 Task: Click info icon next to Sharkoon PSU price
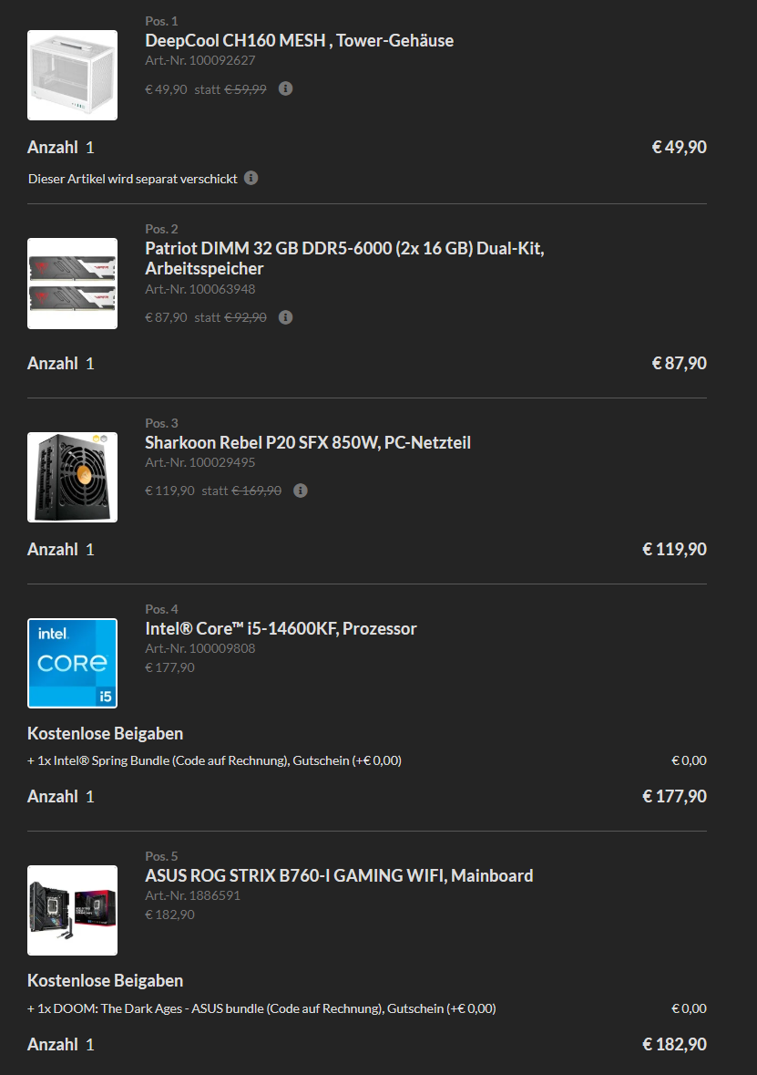point(300,491)
